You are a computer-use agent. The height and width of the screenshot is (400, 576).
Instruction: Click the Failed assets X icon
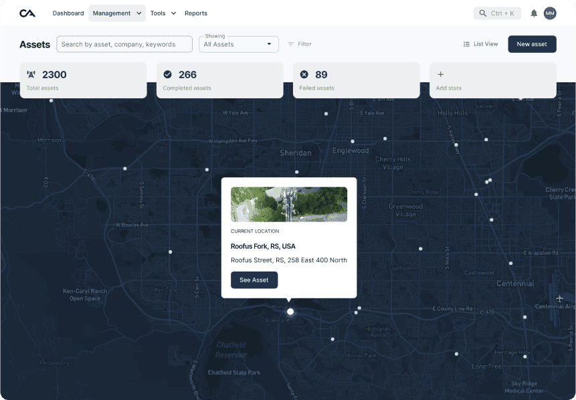(304, 74)
